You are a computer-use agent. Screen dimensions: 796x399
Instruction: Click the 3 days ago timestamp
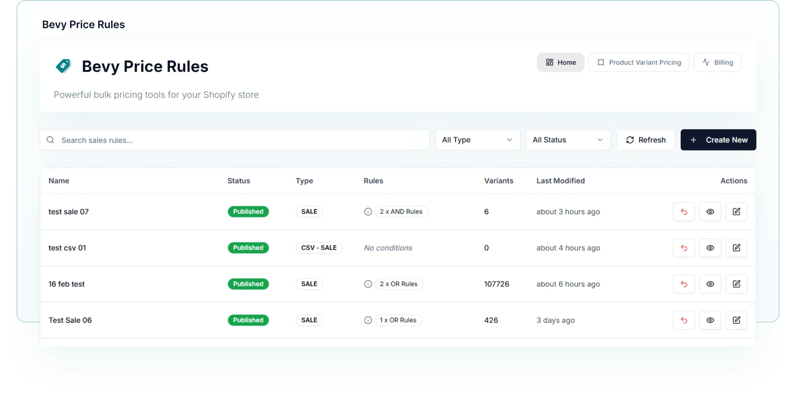[556, 320]
